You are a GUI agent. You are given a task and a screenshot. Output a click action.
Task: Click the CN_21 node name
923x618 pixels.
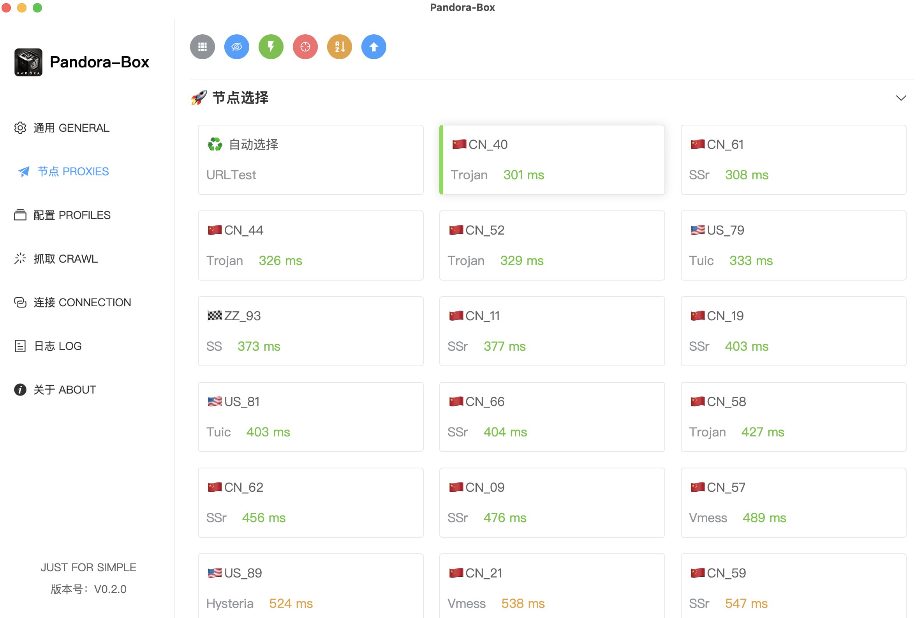tap(484, 573)
